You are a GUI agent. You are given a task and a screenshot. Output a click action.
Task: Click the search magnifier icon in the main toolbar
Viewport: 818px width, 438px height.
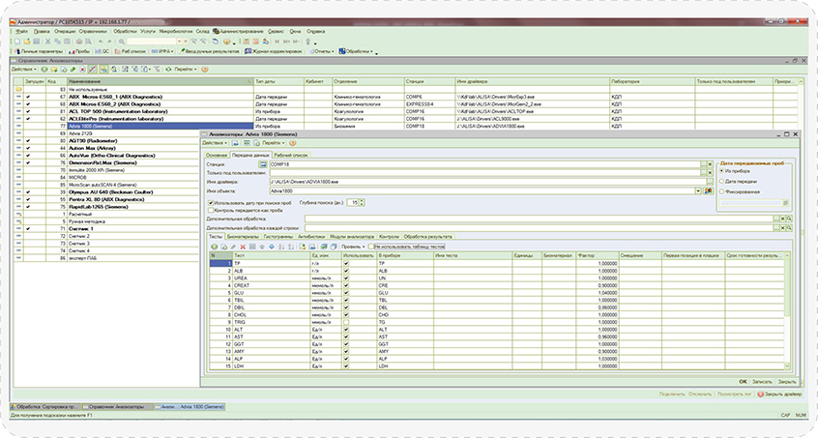click(122, 42)
